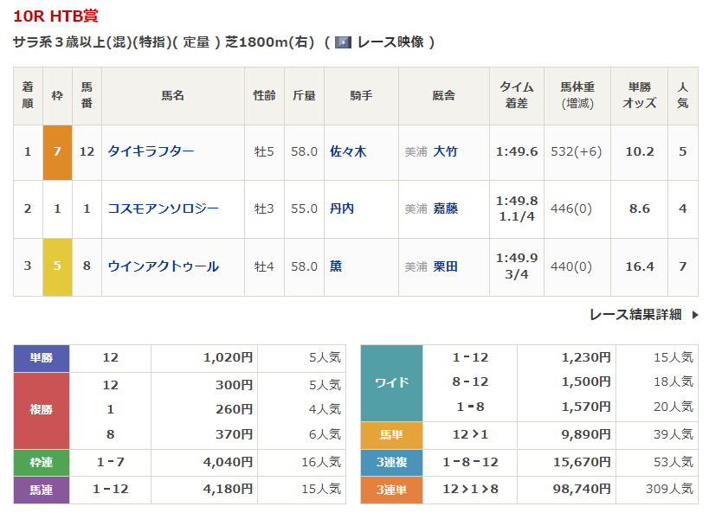Select jockey 黛
This screenshot has width=709, height=513.
click(336, 266)
